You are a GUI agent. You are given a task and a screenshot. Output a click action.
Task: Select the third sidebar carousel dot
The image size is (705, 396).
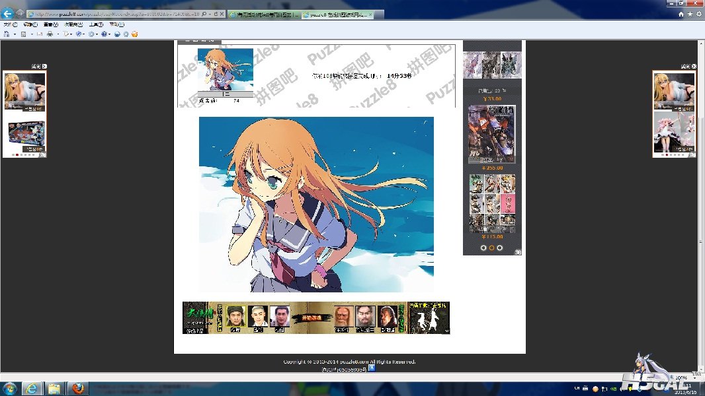(499, 247)
